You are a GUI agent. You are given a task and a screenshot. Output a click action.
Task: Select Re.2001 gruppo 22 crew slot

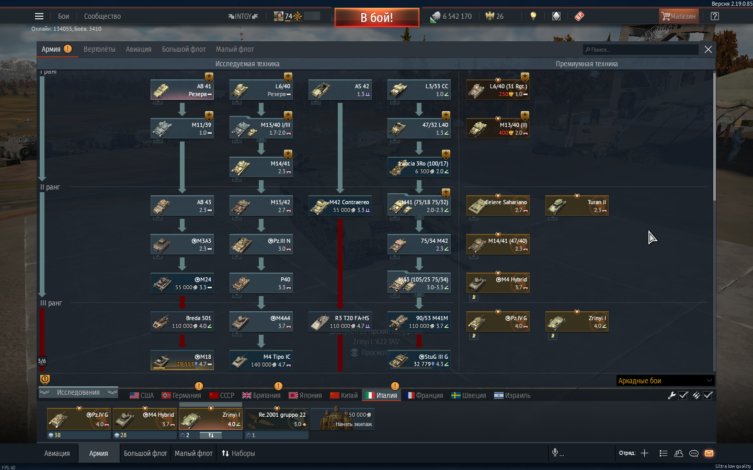(277, 419)
